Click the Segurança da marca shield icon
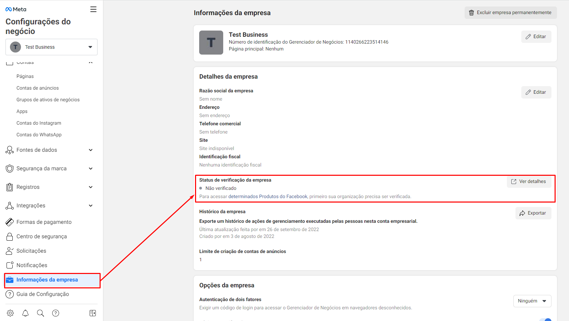The image size is (569, 321). (10, 169)
